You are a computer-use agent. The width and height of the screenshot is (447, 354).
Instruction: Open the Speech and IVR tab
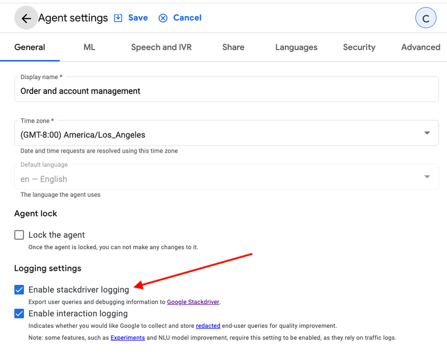tap(161, 47)
